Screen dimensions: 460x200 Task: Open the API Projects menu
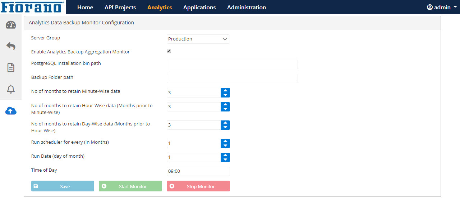click(x=120, y=7)
